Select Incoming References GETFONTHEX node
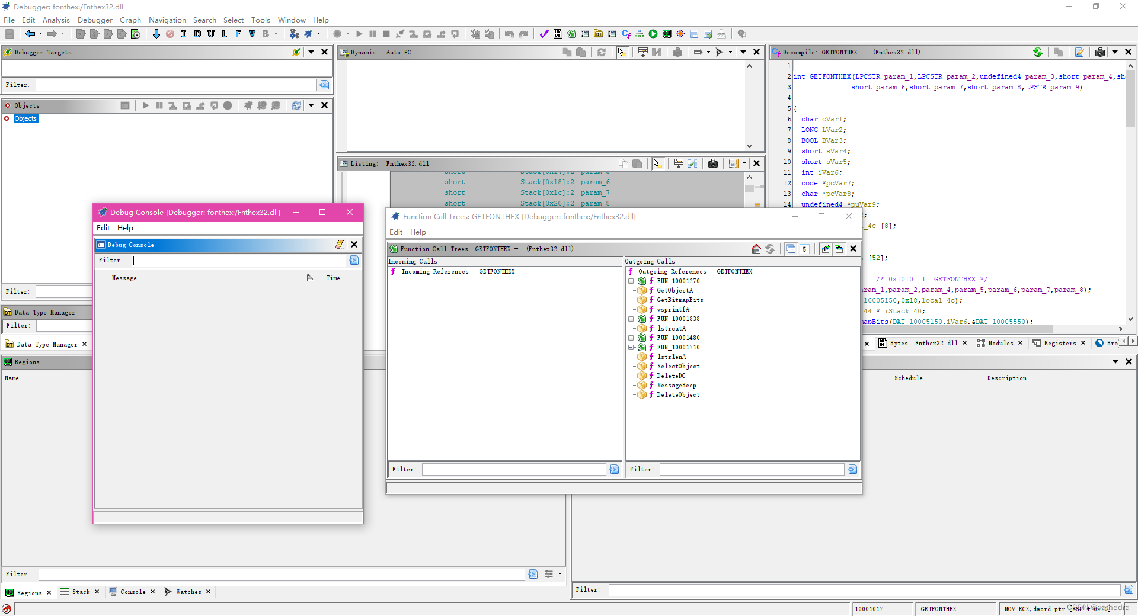Image resolution: width=1138 pixels, height=616 pixels. pyautogui.click(x=458, y=272)
